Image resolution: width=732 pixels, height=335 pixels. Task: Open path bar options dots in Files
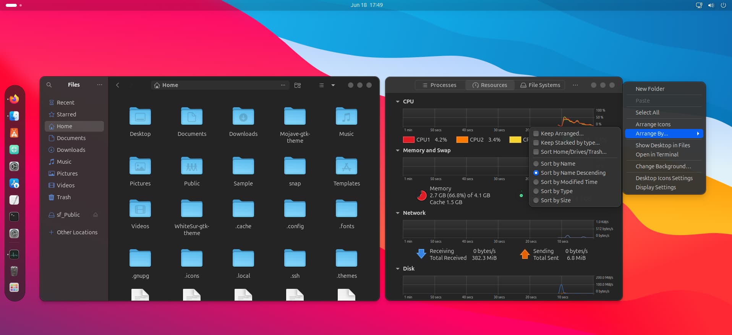point(283,85)
